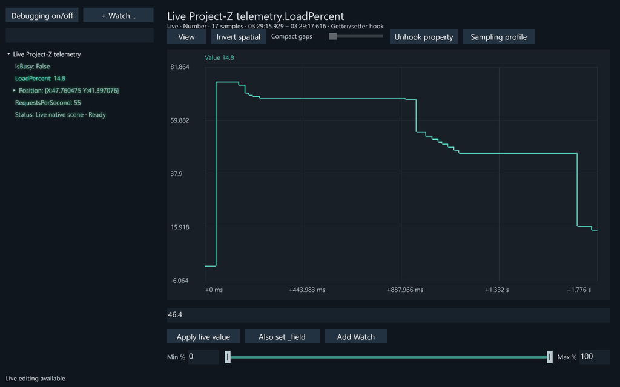Click the live value input field showing 46.4
Image resolution: width=620 pixels, height=387 pixels.
point(389,315)
